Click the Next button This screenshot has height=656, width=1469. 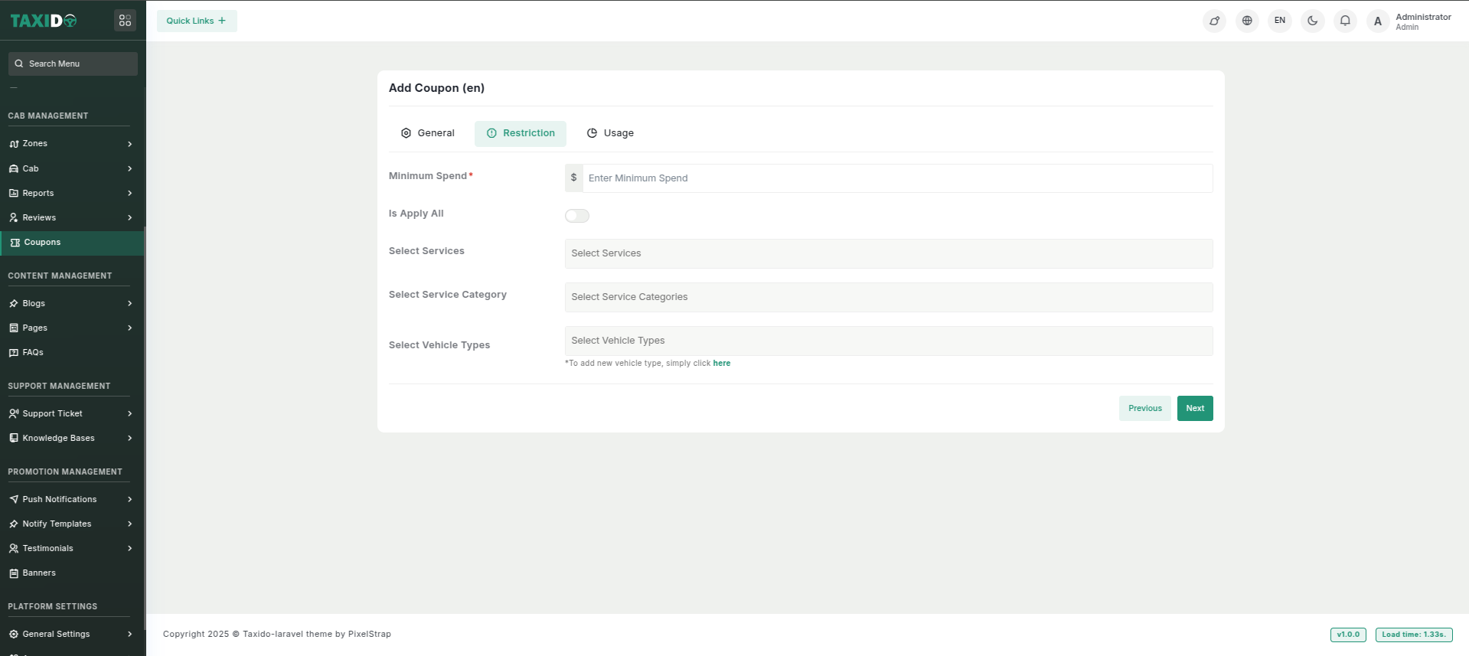click(1194, 408)
